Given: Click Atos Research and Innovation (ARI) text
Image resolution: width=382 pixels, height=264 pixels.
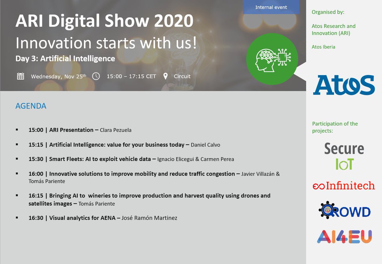Looking at the screenshot, I should 334,30.
